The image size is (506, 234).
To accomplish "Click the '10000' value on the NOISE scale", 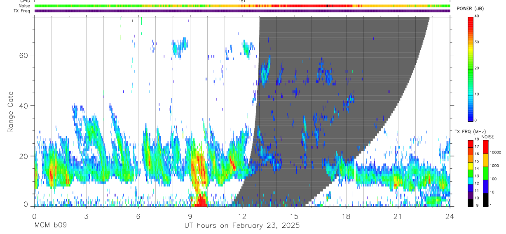I will [495, 152].
